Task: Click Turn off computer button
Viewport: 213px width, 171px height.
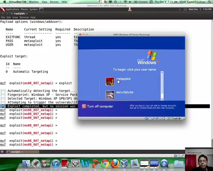Action: [98, 106]
